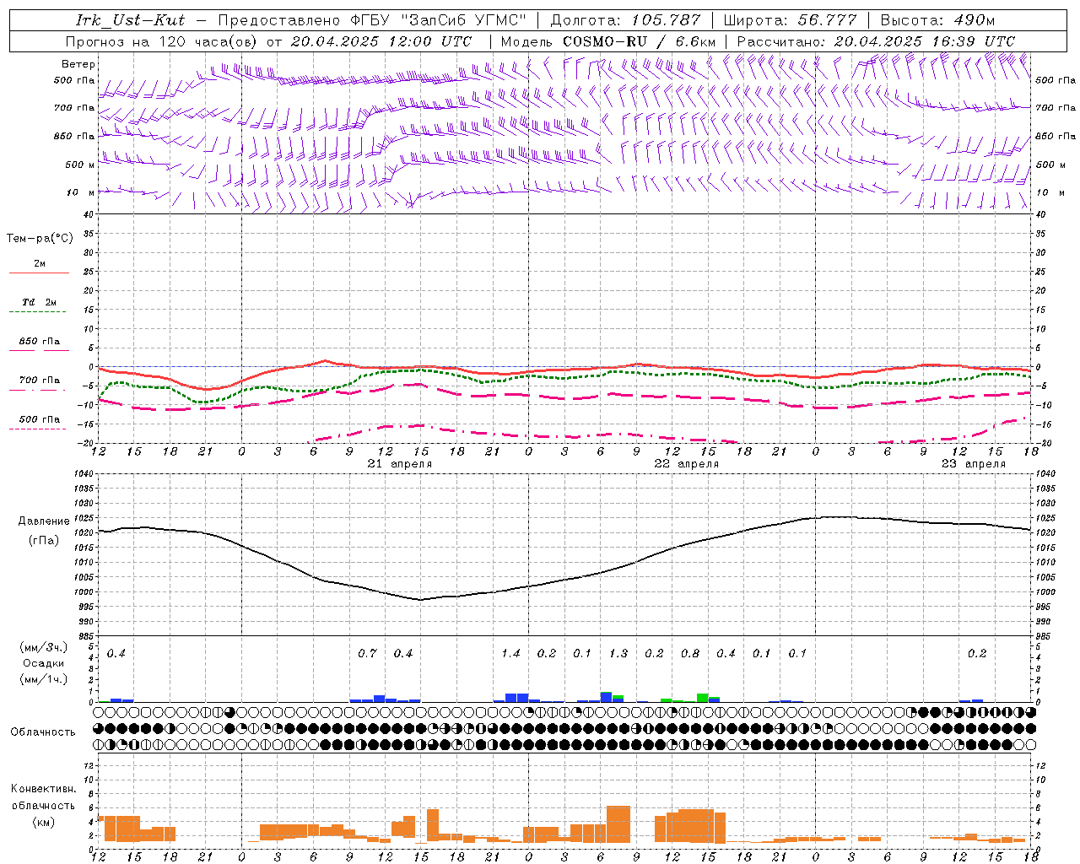The height and width of the screenshot is (864, 1080).
Task: Click the 22 апреля date label
Action: (x=687, y=464)
